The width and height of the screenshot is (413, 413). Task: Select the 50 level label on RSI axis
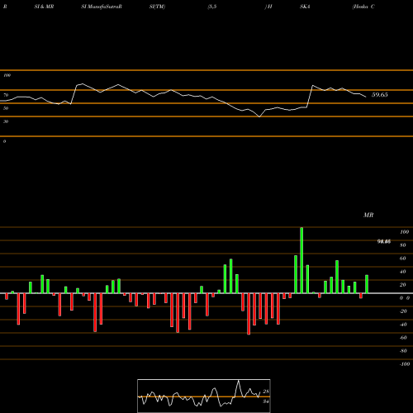6,108
